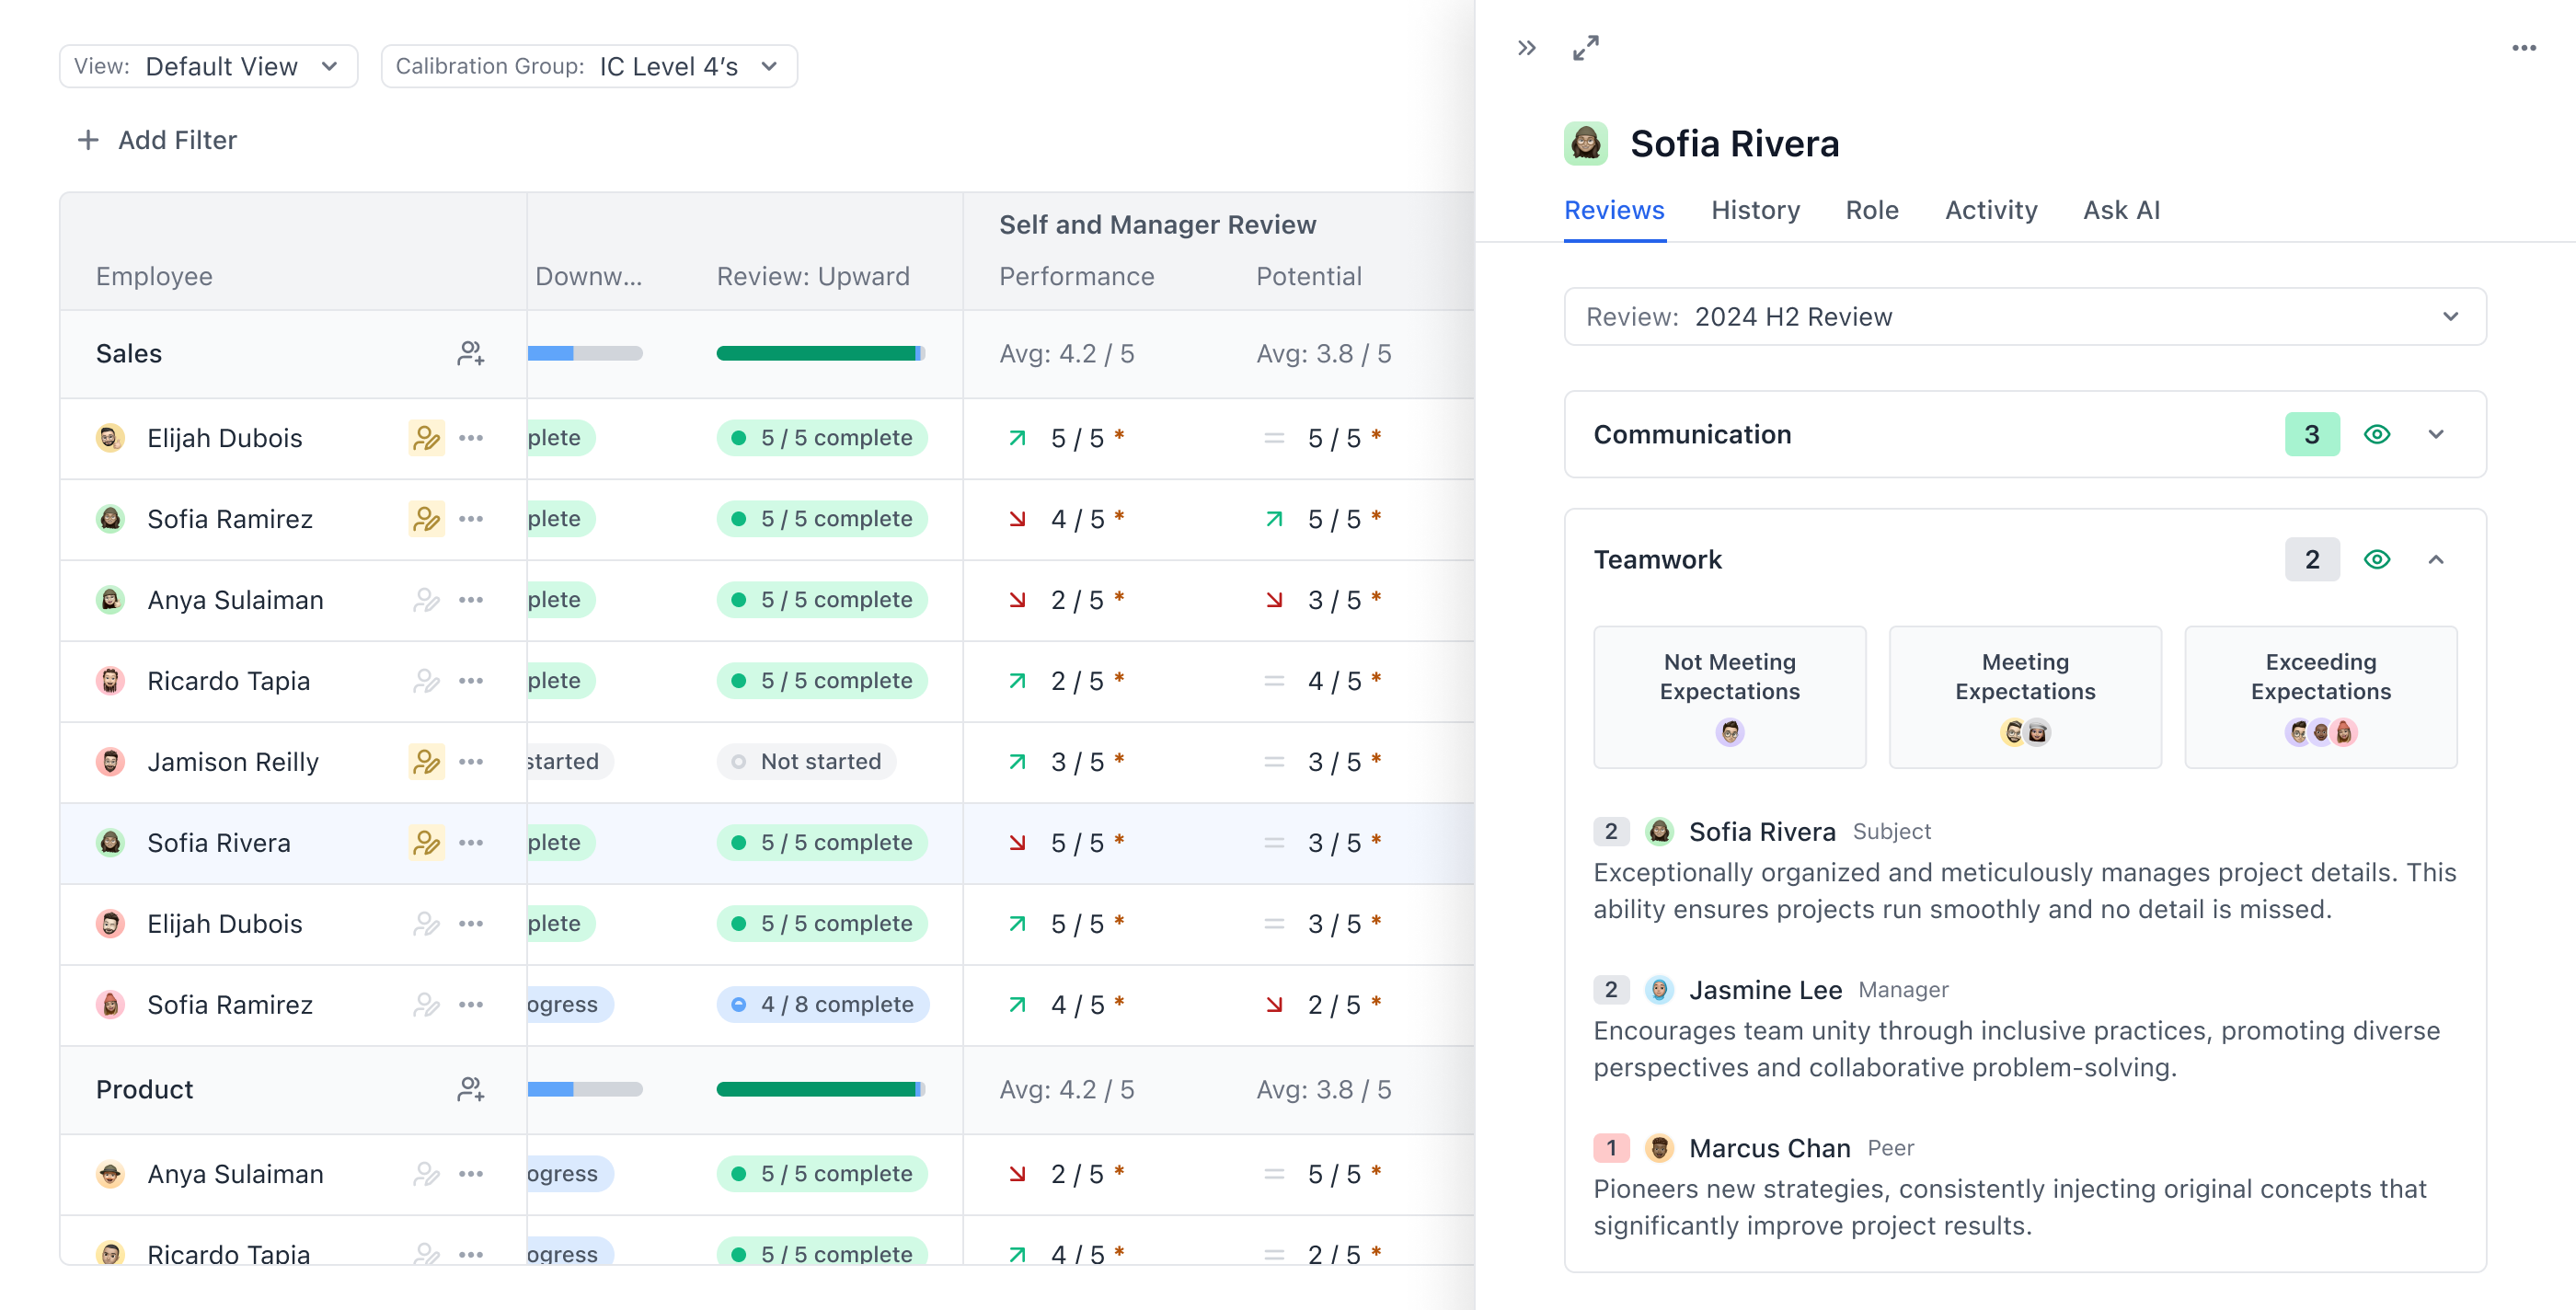Open the Default View dropdown
The image size is (2576, 1310).
coord(208,66)
